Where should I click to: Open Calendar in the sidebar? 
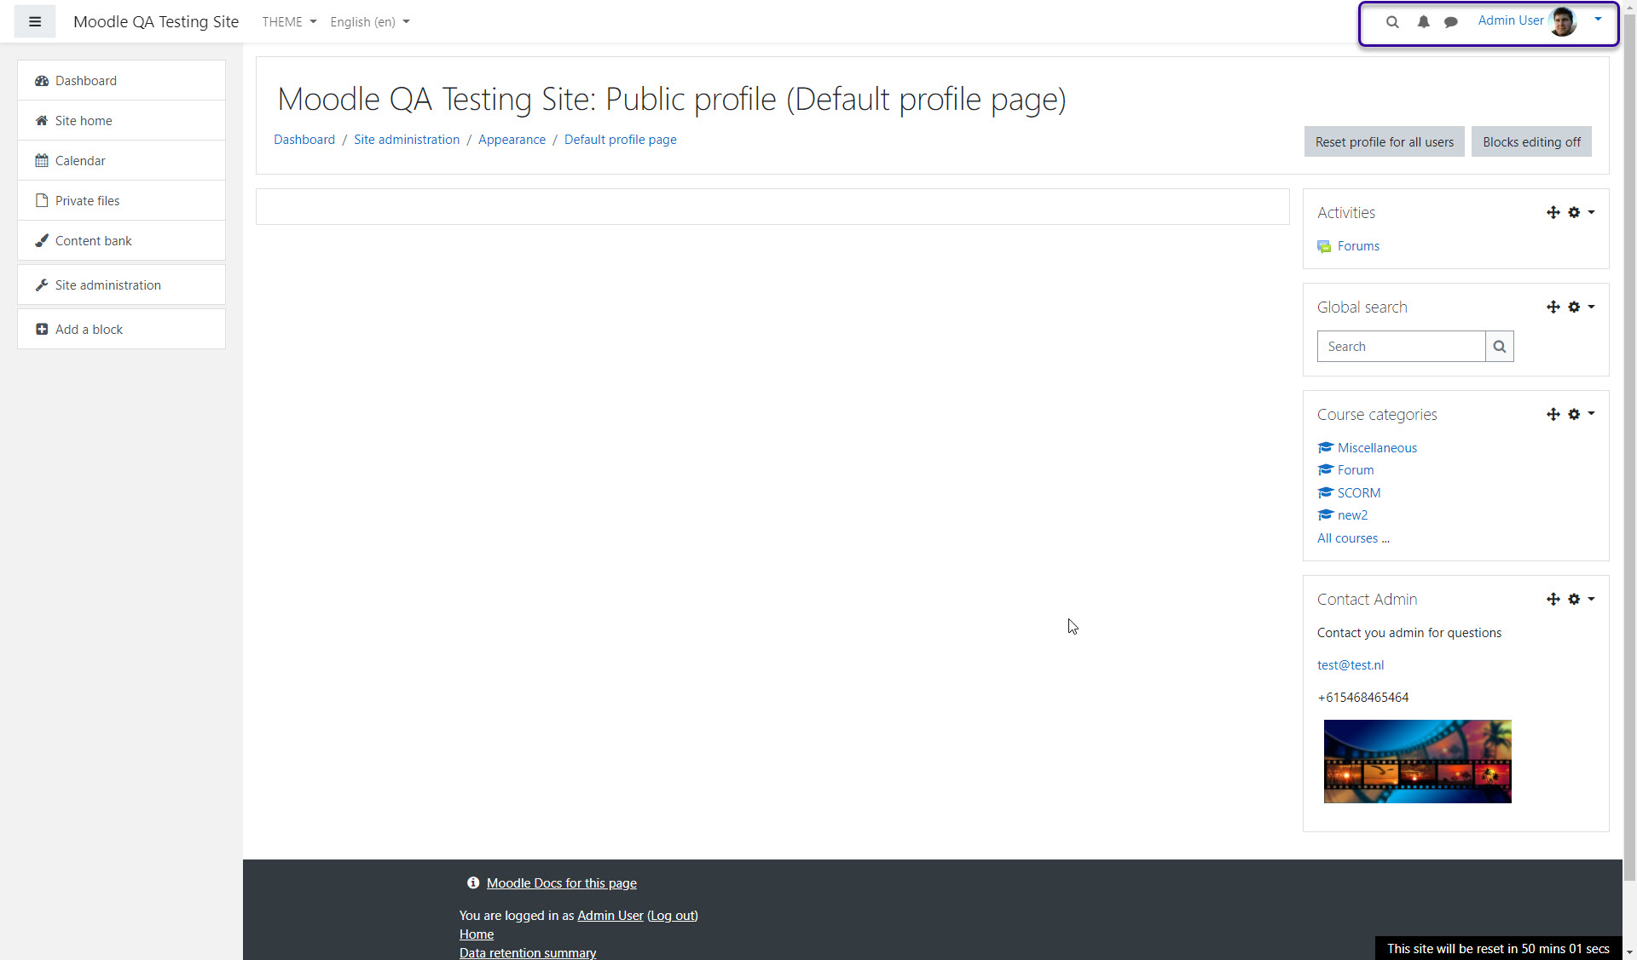click(x=121, y=160)
